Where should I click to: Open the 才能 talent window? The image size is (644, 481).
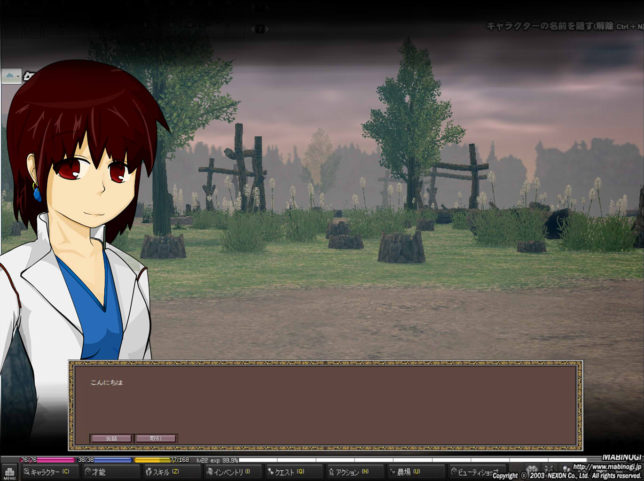(x=111, y=472)
